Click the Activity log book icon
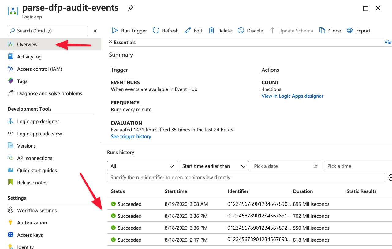392x249 pixels. [11, 56]
